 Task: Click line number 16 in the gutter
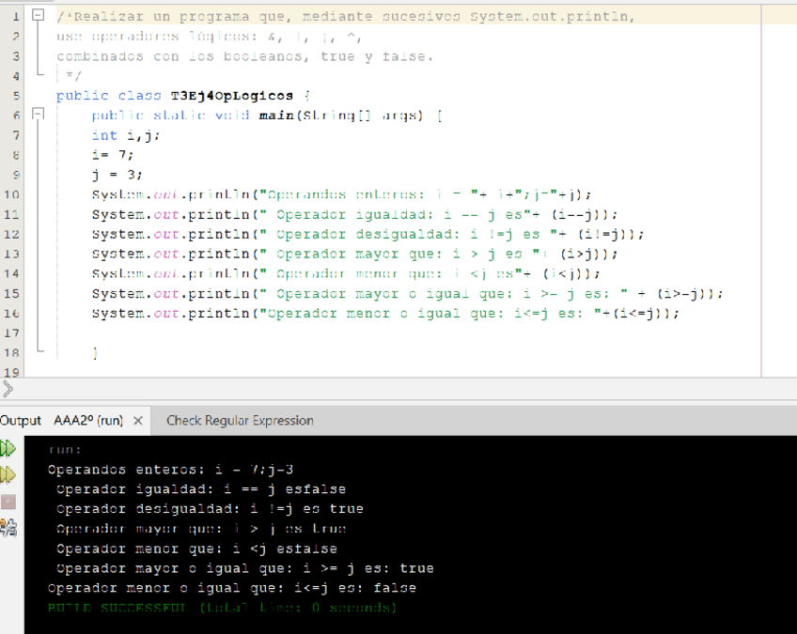pos(13,314)
